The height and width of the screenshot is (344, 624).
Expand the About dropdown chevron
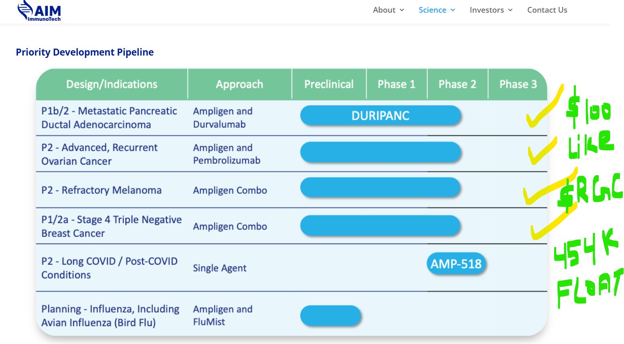point(402,10)
